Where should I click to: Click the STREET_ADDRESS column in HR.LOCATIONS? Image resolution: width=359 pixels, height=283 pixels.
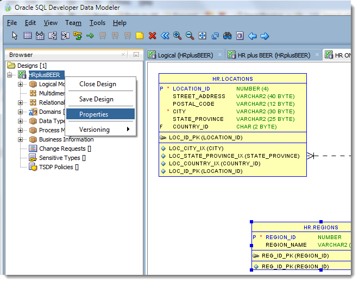199,97
